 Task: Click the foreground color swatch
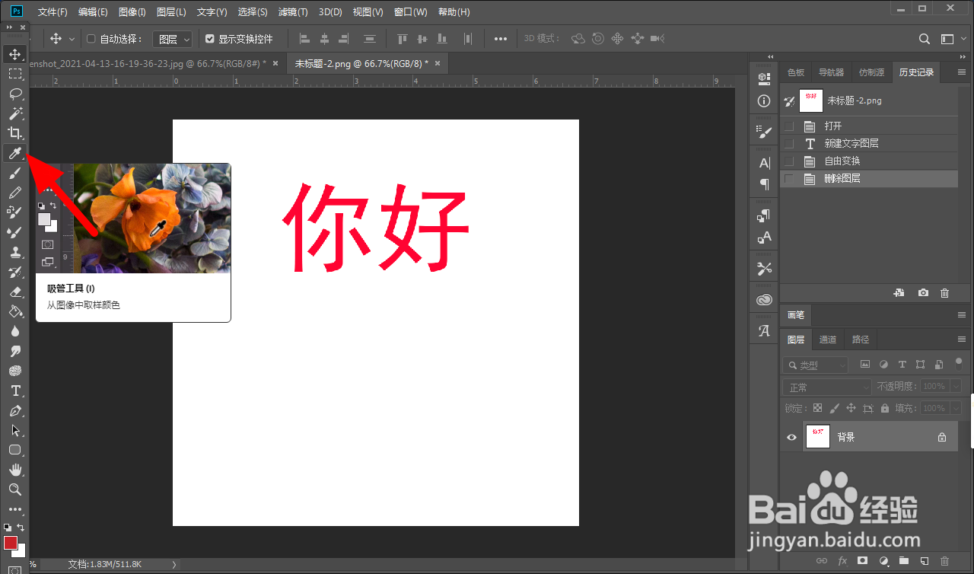pos(11,544)
